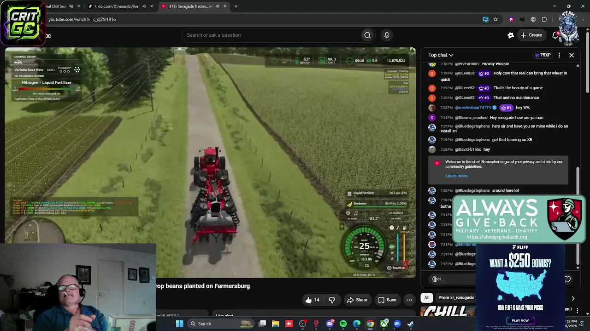The width and height of the screenshot is (590, 331).
Task: Close the tiktok.com browser tab
Action: click(152, 6)
